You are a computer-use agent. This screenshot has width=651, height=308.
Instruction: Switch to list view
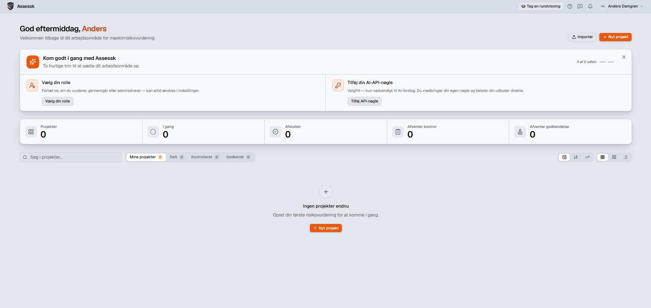626,157
